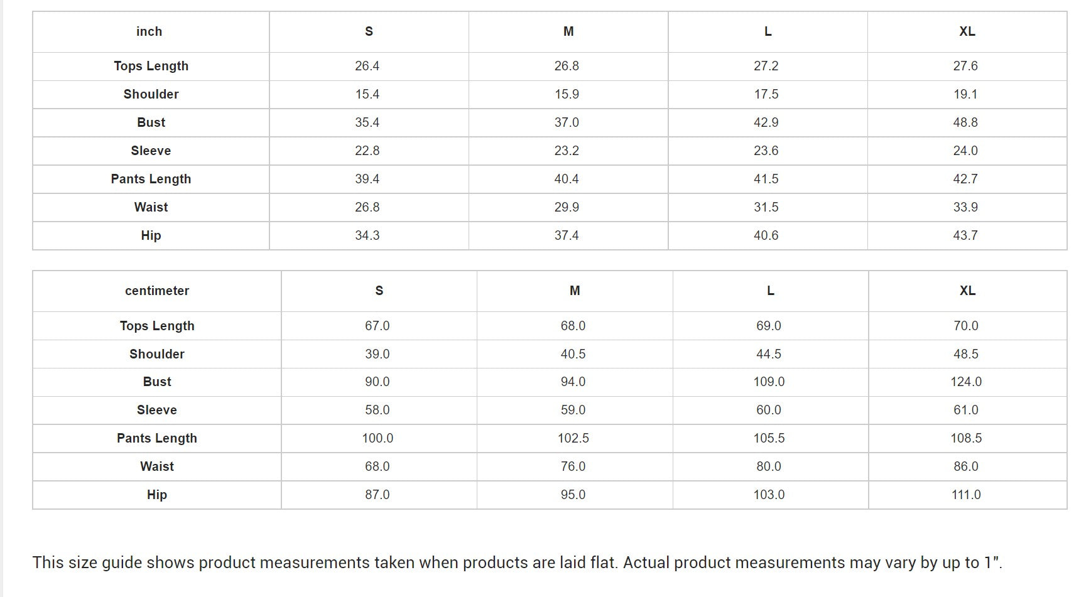Click the Pants Length label in centimeter table
Screen dimensions: 1091x597
click(157, 439)
